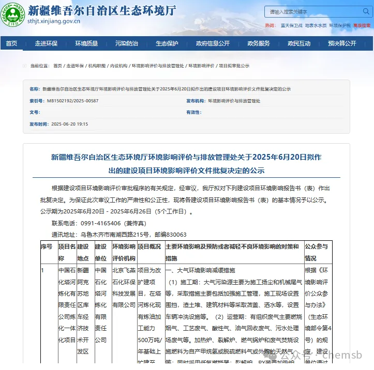Click the contact phone 0991-4165406

coord(101,223)
